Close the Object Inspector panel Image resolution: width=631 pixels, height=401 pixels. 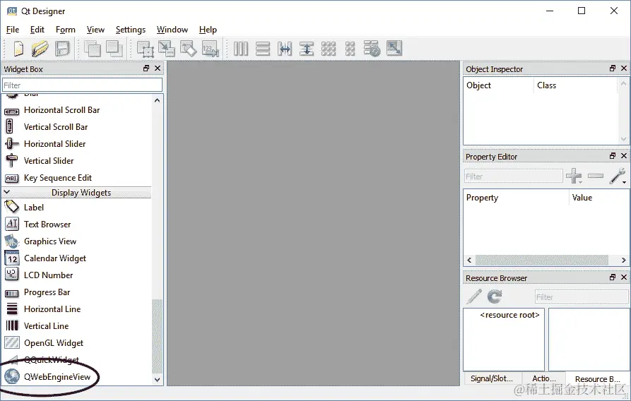point(624,68)
